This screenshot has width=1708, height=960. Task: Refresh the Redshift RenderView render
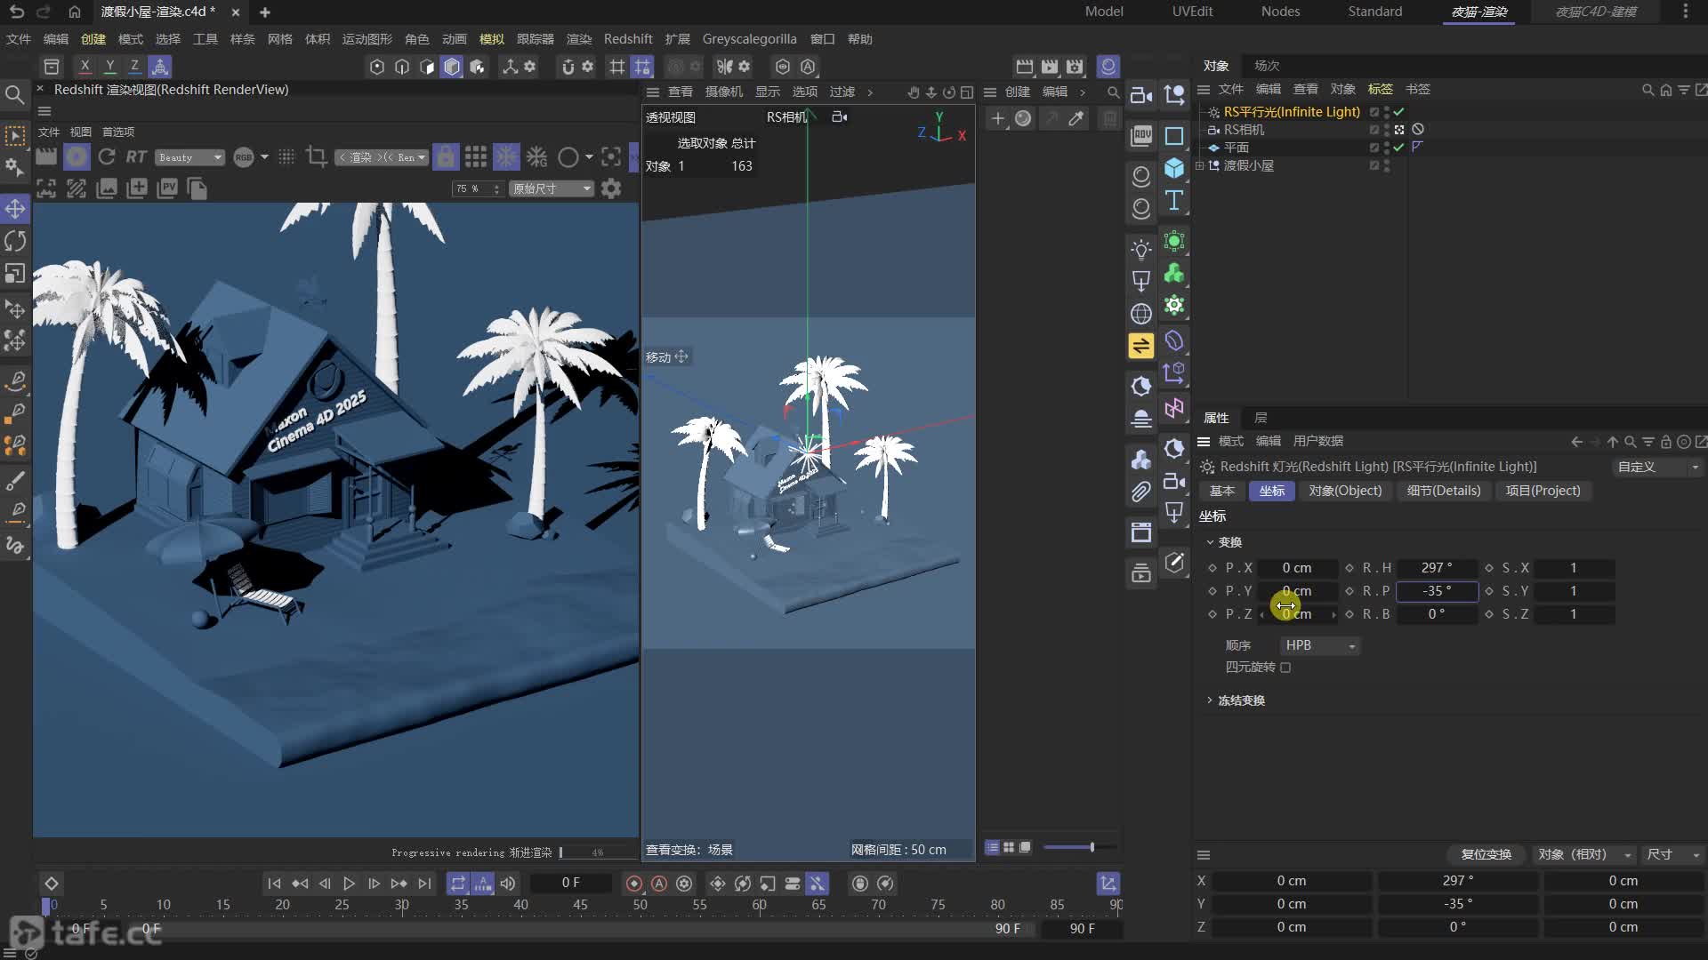[107, 157]
